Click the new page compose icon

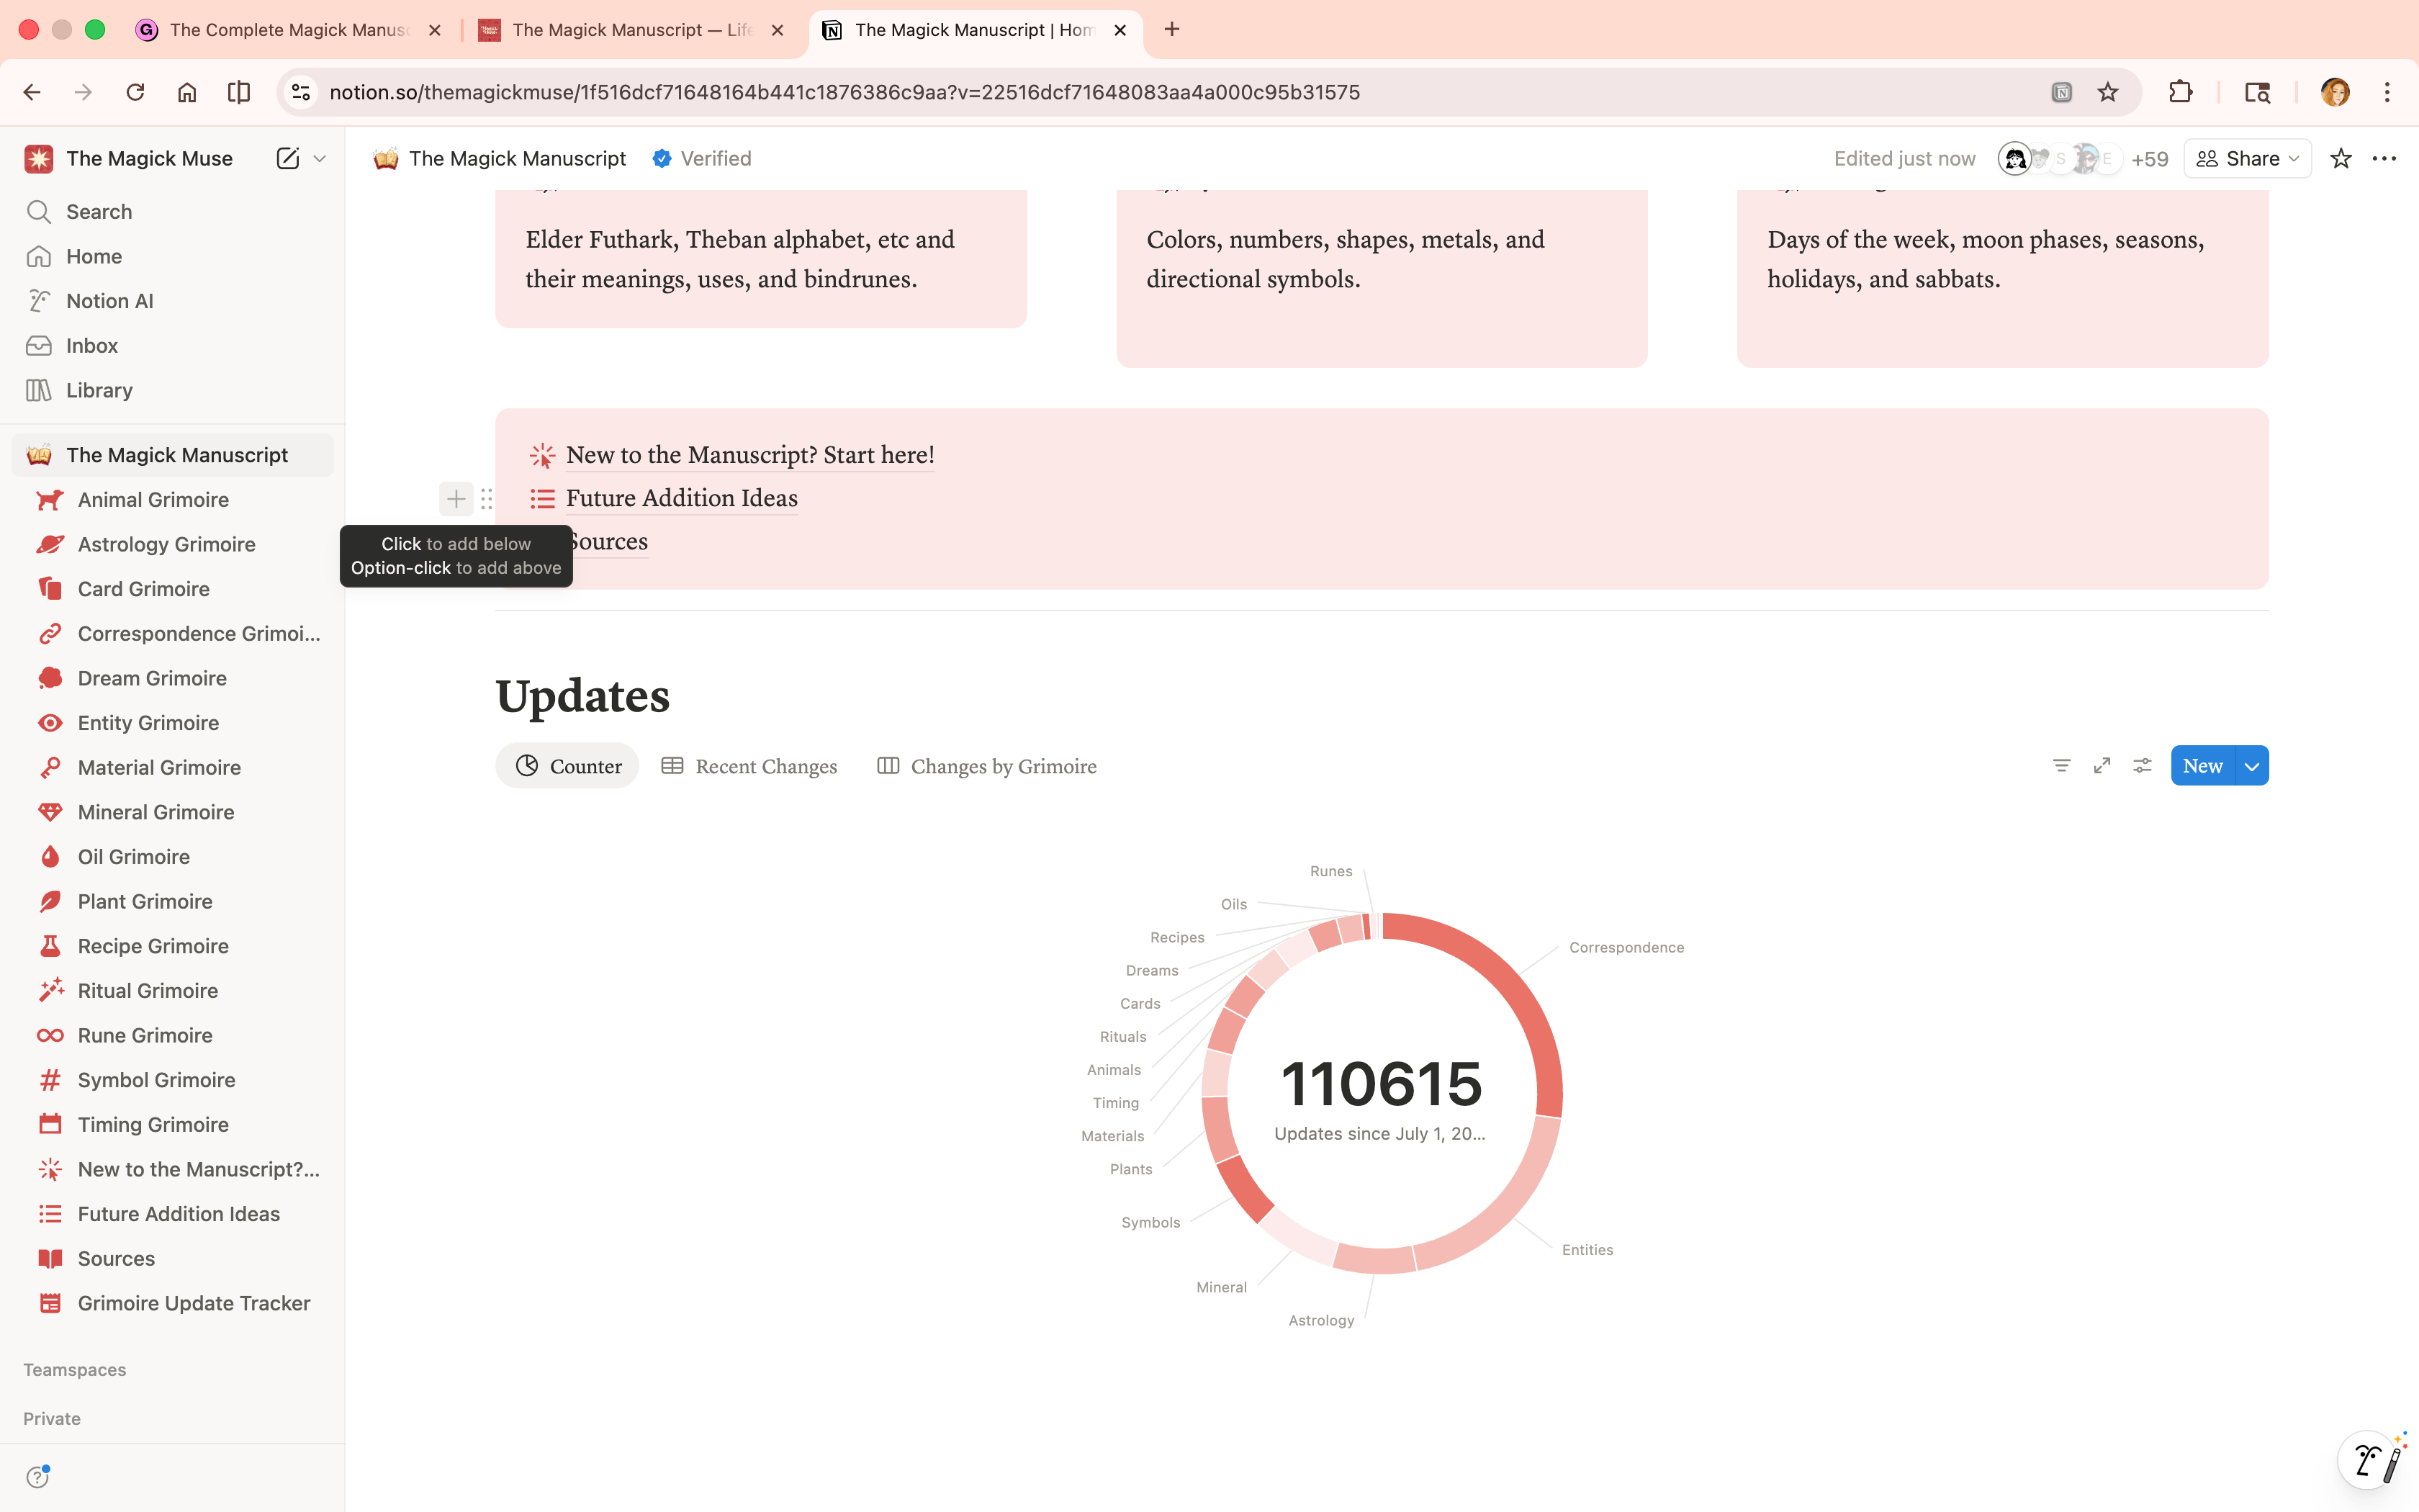(288, 158)
